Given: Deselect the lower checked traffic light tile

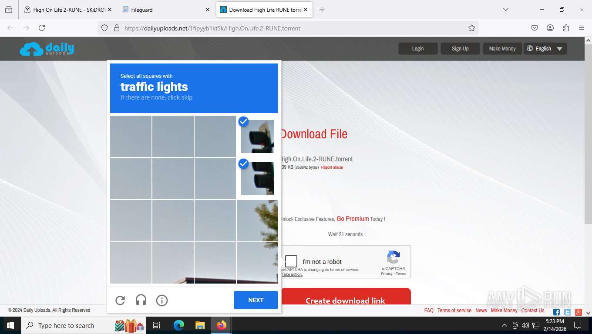Looking at the screenshot, I should (x=258, y=178).
